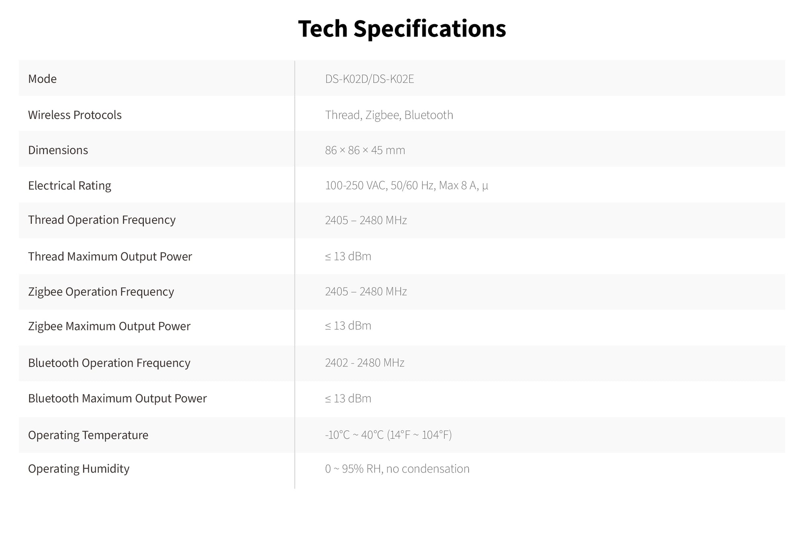Click the -10°C ~ 40°C temperature value
The width and height of the screenshot is (804, 548).
388,435
